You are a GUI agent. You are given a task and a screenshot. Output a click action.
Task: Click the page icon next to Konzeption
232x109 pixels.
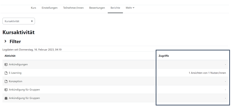[6, 81]
